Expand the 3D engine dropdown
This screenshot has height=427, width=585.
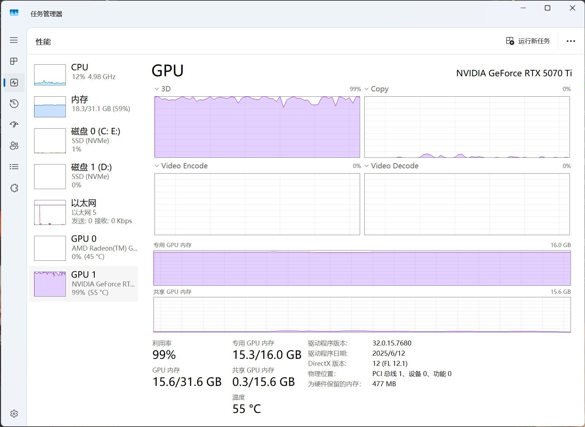coord(162,89)
